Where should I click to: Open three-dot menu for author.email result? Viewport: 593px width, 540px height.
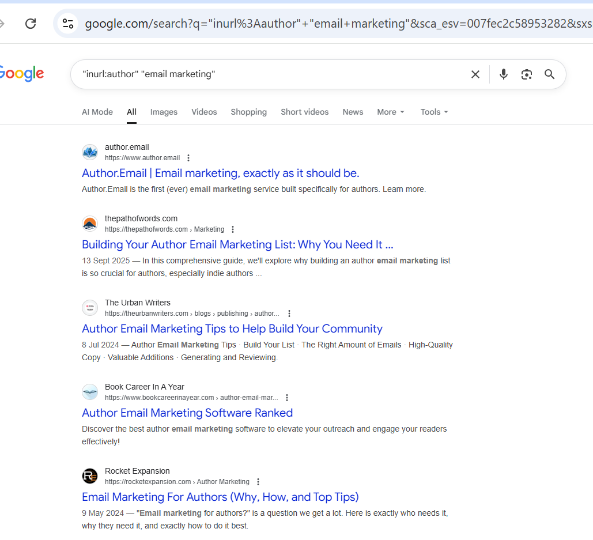tap(188, 158)
